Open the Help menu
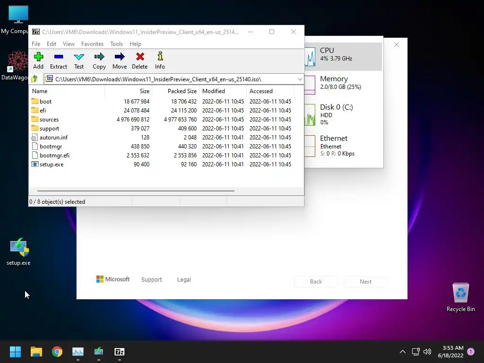The height and width of the screenshot is (363, 484). [x=135, y=44]
